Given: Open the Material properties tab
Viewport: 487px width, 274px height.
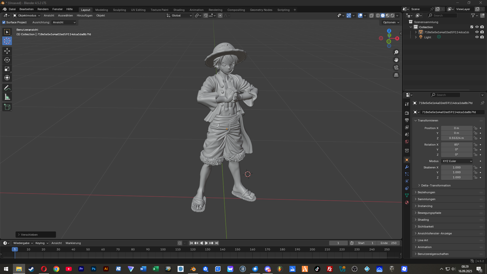Looking at the screenshot, I should [407, 202].
